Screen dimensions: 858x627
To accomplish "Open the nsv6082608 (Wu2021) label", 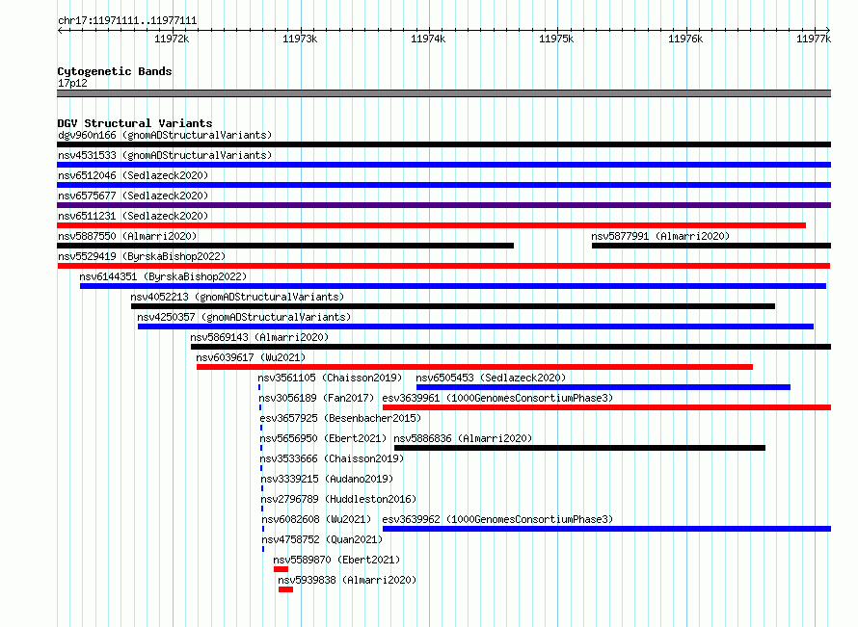I will (316, 519).
